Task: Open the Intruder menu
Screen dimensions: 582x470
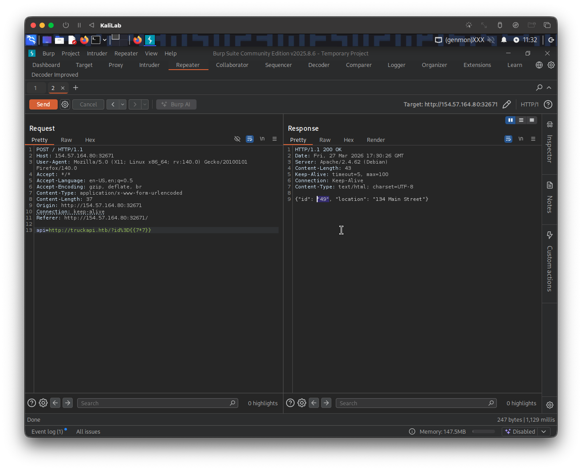Action: coord(97,54)
